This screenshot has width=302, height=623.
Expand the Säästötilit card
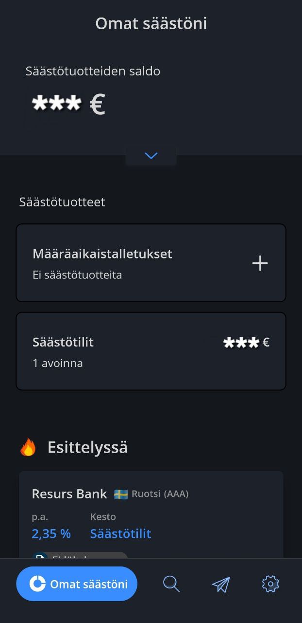click(151, 350)
